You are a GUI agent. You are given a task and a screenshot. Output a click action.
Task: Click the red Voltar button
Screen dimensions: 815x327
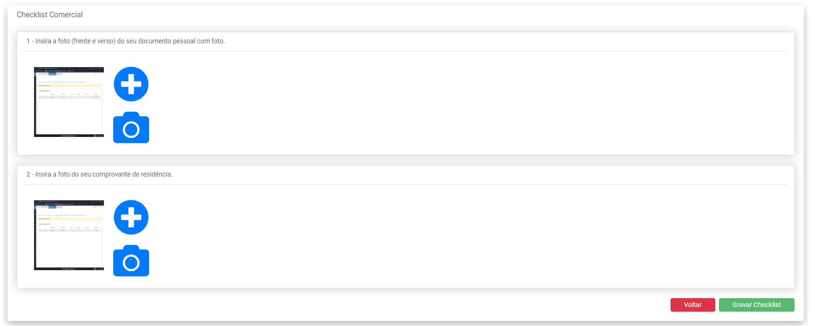point(692,305)
